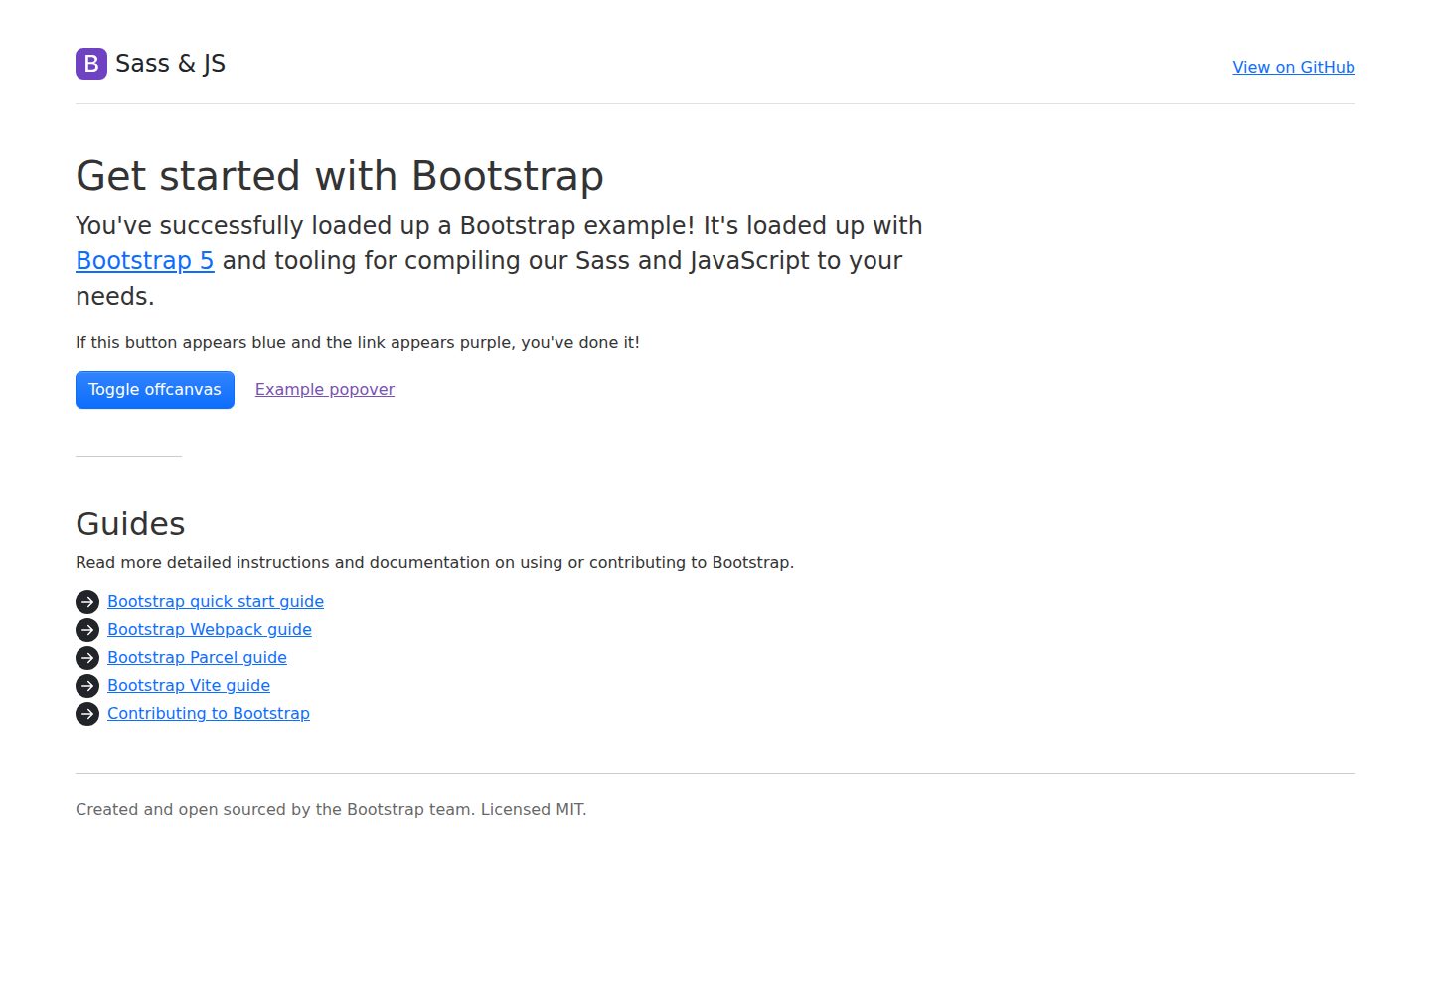Screen dimensions: 1431x994
Task: Open the View on GitHub link
Action: (x=1294, y=67)
